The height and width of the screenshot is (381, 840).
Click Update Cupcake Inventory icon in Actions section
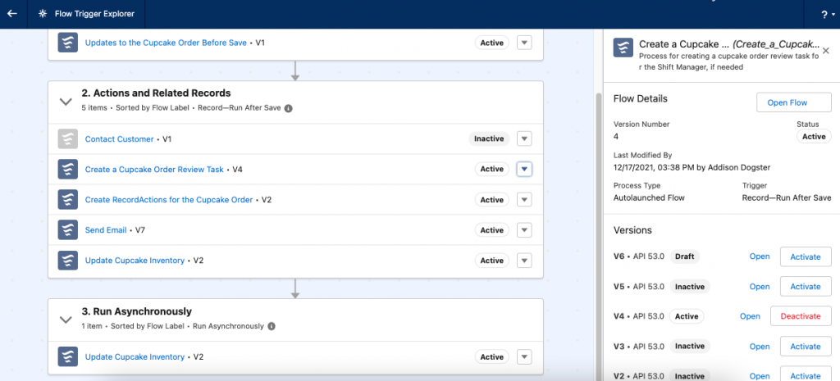pos(67,261)
